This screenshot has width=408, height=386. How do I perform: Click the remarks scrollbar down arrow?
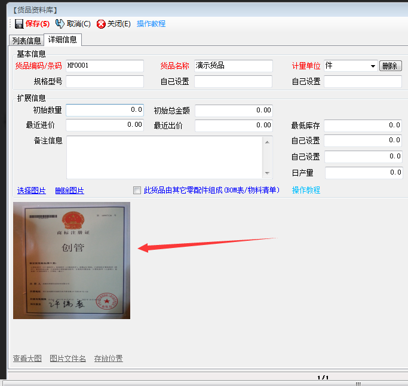(x=267, y=173)
